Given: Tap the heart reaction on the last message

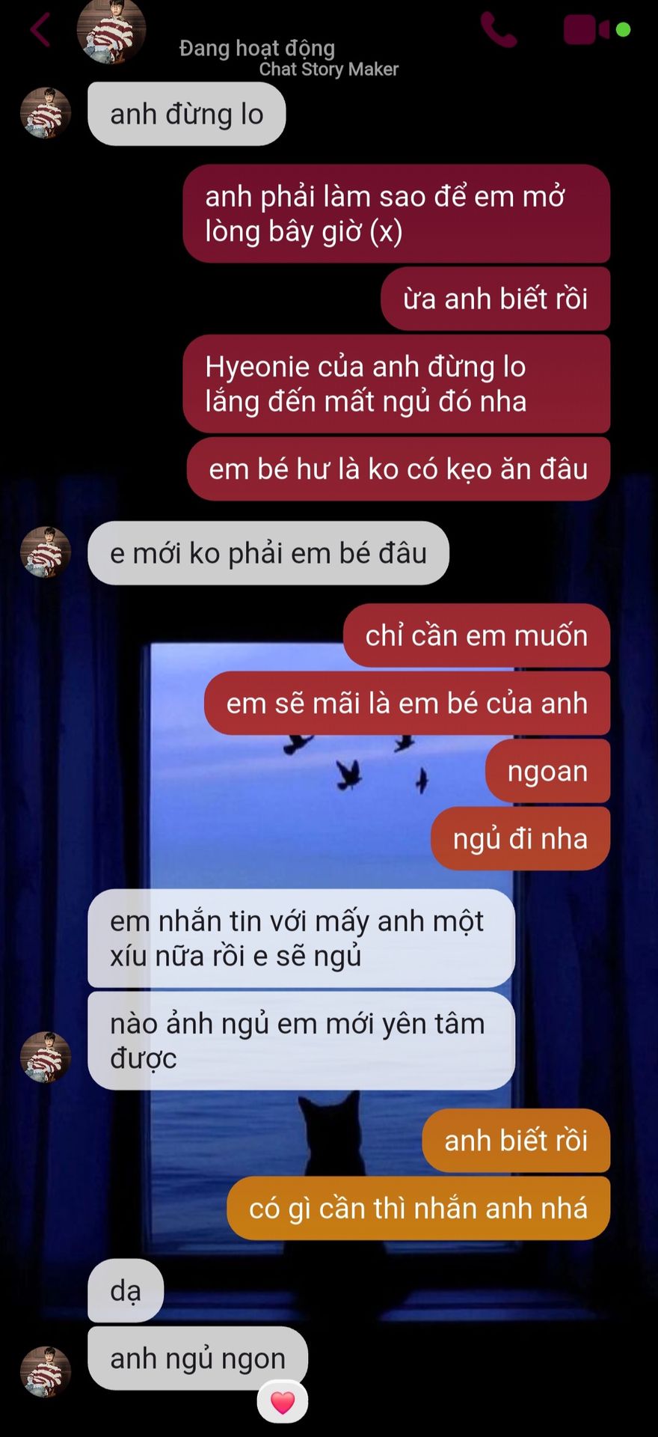Looking at the screenshot, I should [x=283, y=1401].
